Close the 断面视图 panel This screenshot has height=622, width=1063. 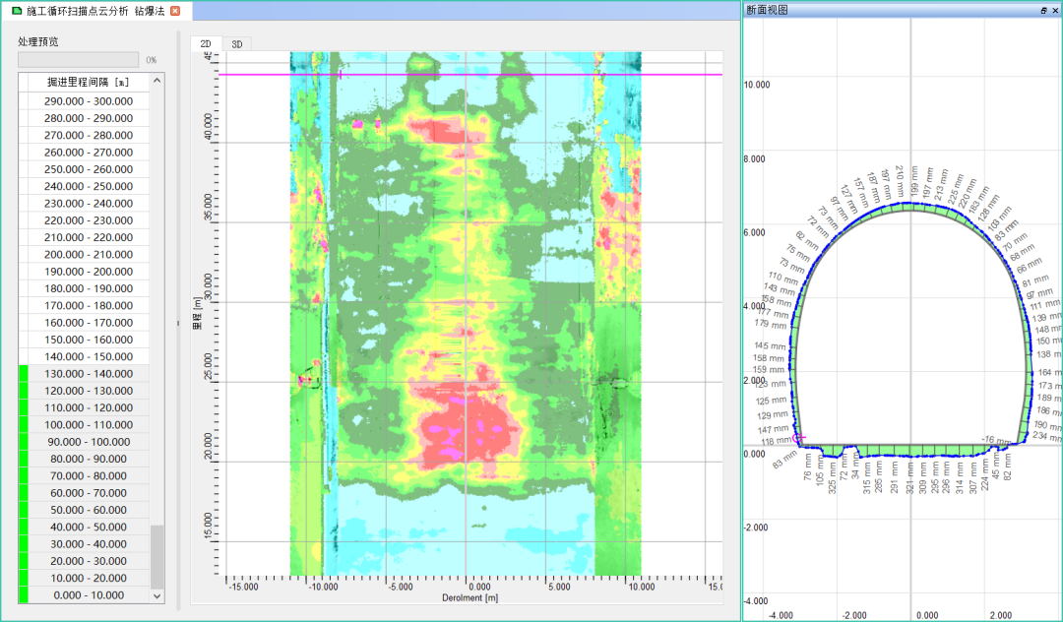[1055, 10]
